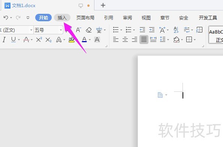Screen dimensions: 223x147
Task: Open the numbered list dropdown arrow
Action: tap(134, 30)
